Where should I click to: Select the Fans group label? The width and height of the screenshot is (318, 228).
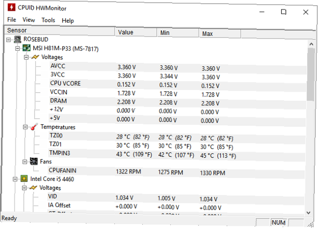point(46,162)
